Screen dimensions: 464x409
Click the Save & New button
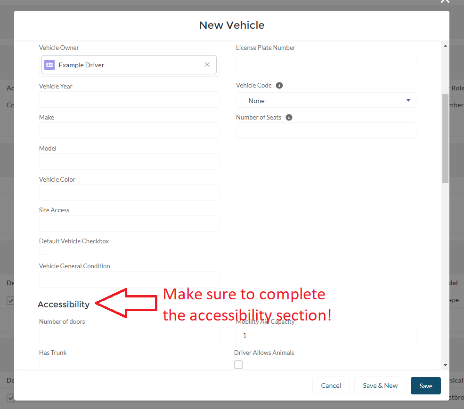click(380, 385)
